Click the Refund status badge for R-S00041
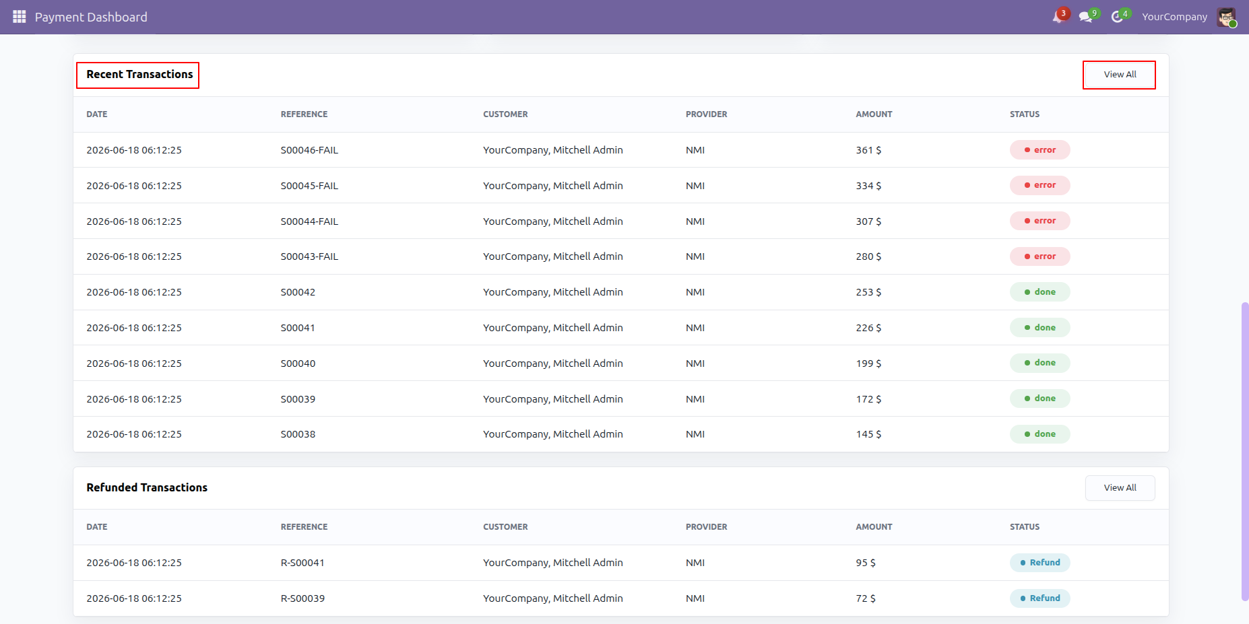The image size is (1249, 624). (1039, 563)
